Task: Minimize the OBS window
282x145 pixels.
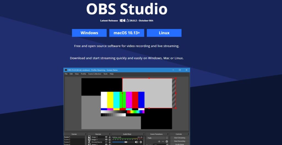Action: click(x=173, y=70)
